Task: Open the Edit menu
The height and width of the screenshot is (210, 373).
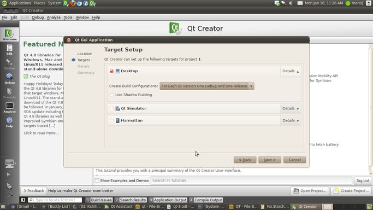Action: click(x=14, y=17)
